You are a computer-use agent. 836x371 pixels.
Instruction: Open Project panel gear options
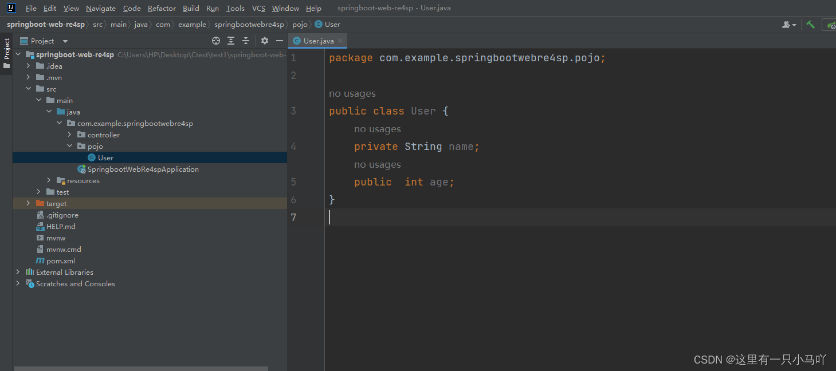[265, 41]
